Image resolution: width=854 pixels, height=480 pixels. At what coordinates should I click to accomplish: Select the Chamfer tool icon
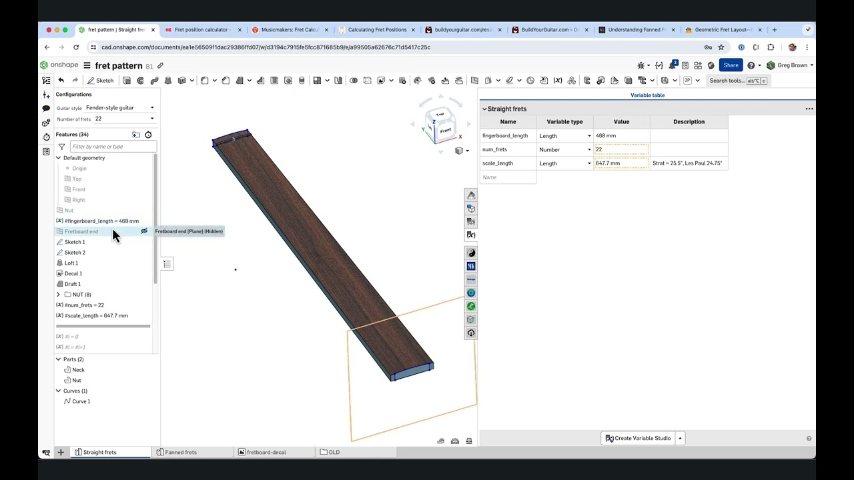click(x=226, y=81)
